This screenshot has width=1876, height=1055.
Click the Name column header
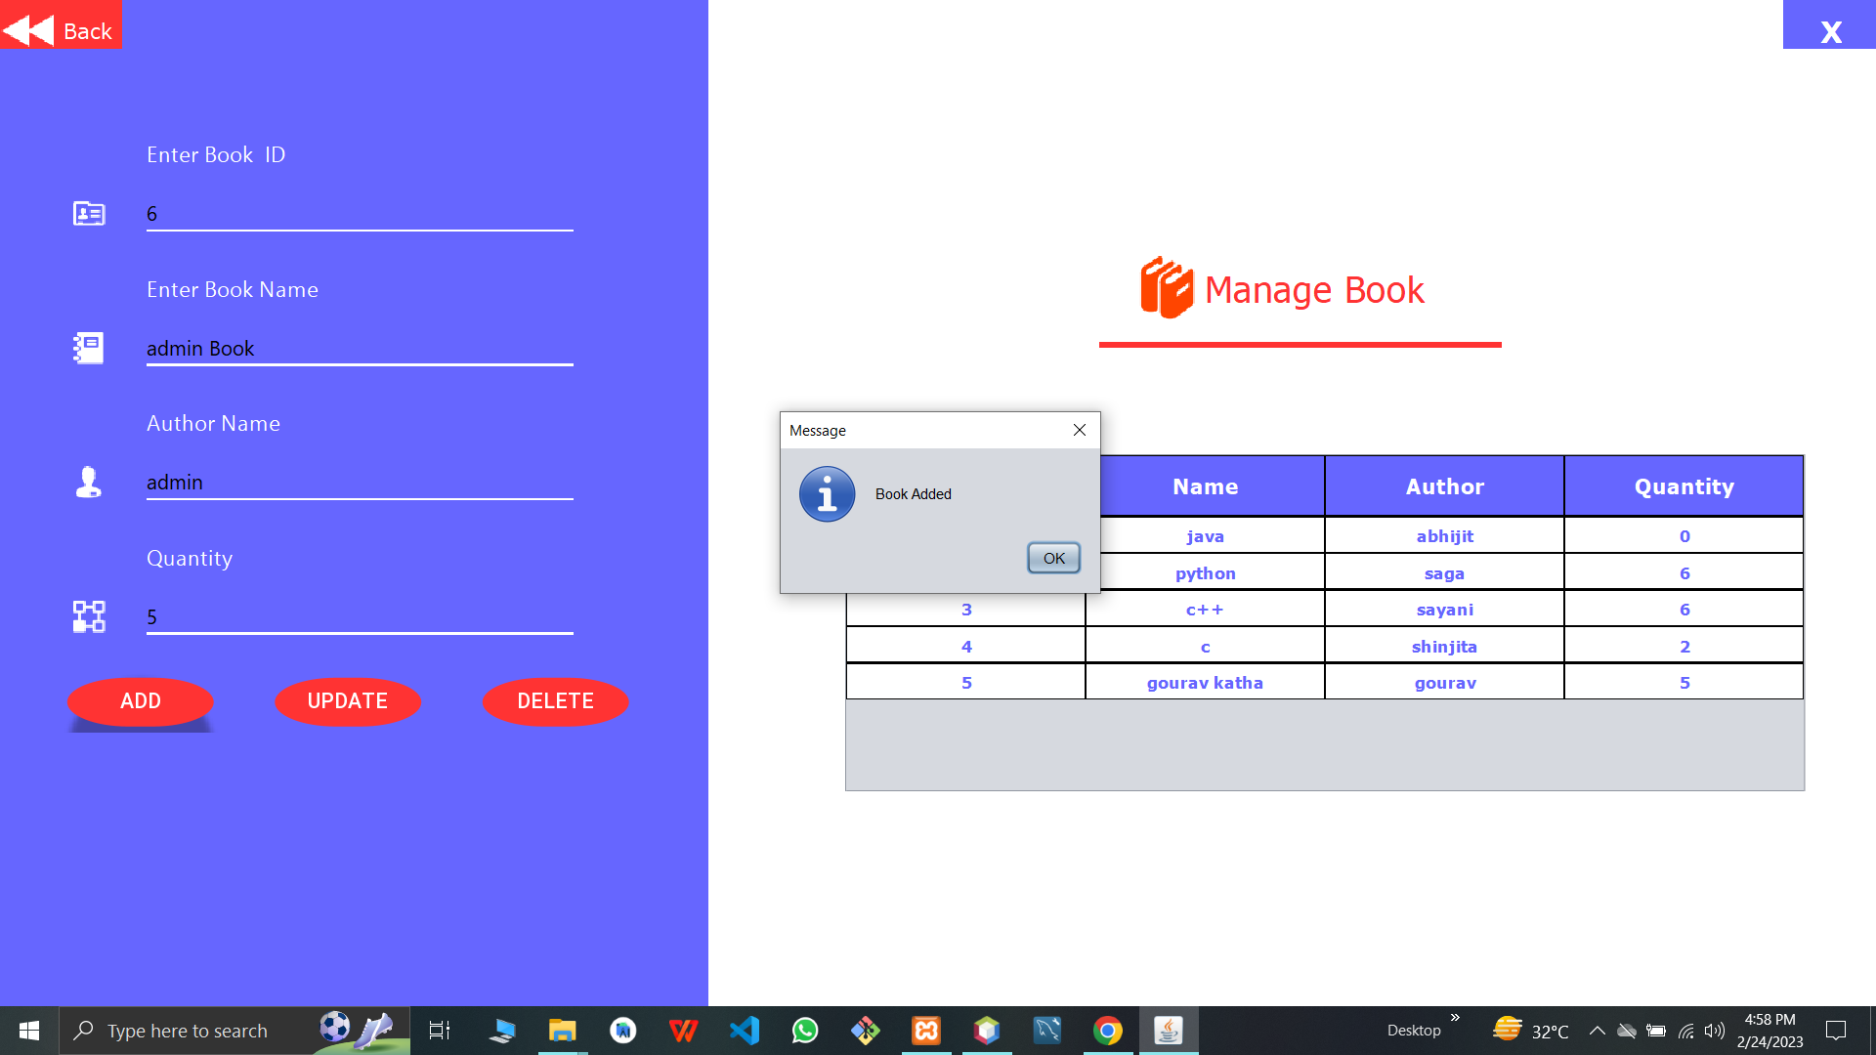(x=1205, y=486)
